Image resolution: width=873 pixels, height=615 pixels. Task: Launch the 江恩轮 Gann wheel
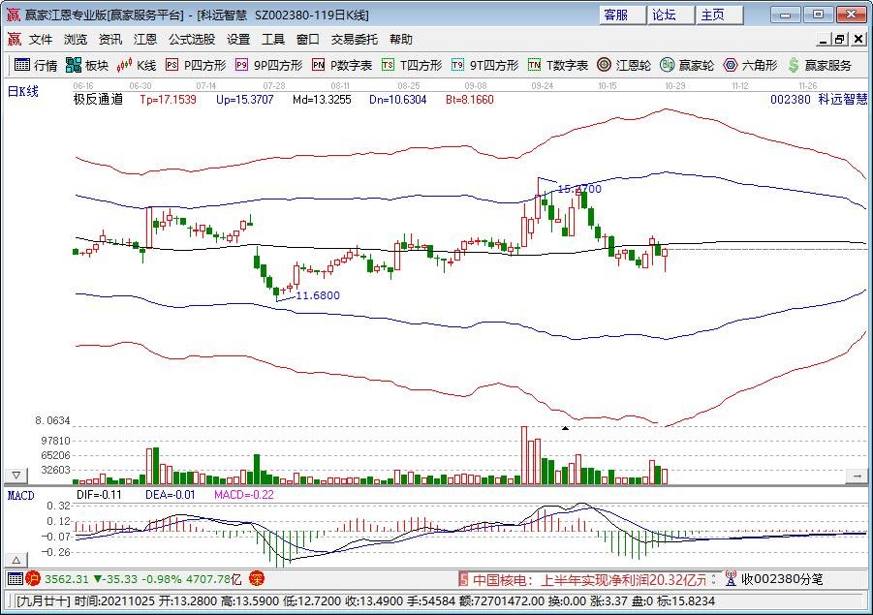pos(623,65)
